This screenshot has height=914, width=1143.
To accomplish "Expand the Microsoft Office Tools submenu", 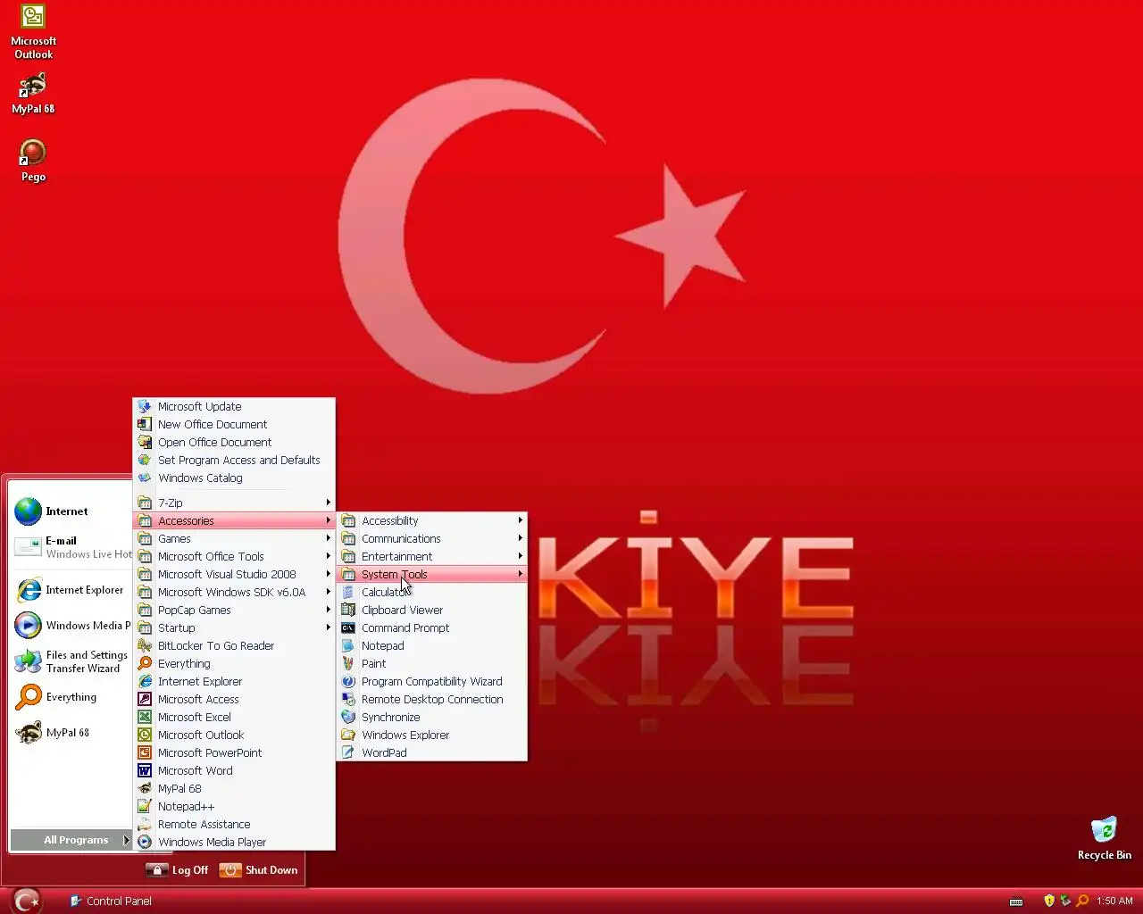I will click(x=234, y=556).
